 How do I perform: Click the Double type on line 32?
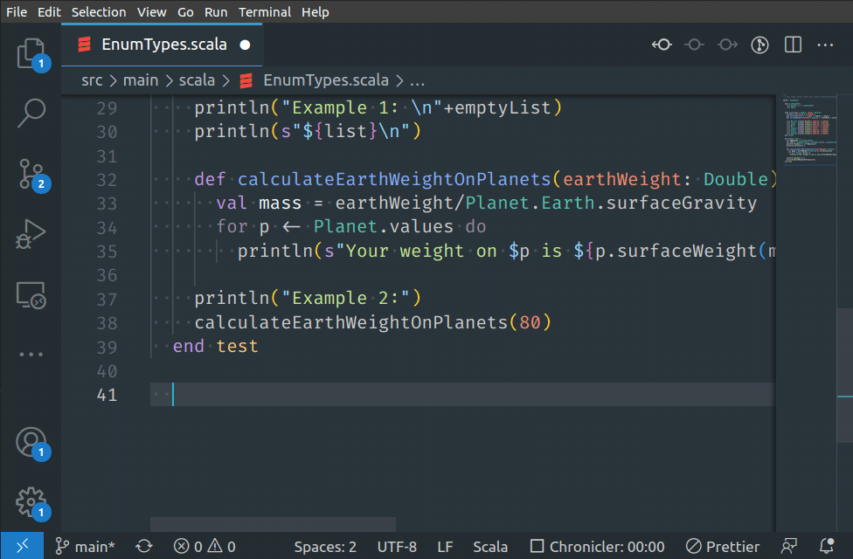(x=736, y=179)
